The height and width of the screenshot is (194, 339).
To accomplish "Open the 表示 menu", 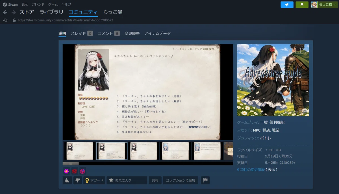I will pyautogui.click(x=25, y=5).
